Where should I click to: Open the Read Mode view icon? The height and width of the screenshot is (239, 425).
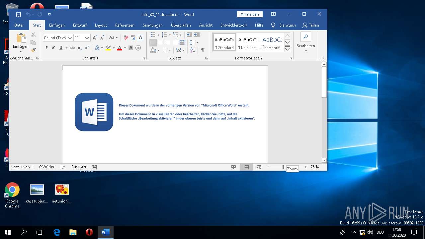(x=234, y=167)
